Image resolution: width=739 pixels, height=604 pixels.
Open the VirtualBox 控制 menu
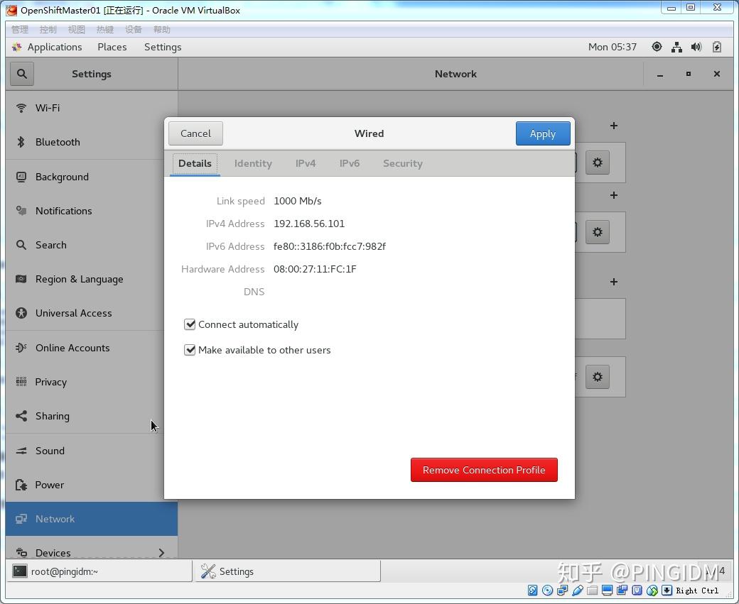(48, 29)
